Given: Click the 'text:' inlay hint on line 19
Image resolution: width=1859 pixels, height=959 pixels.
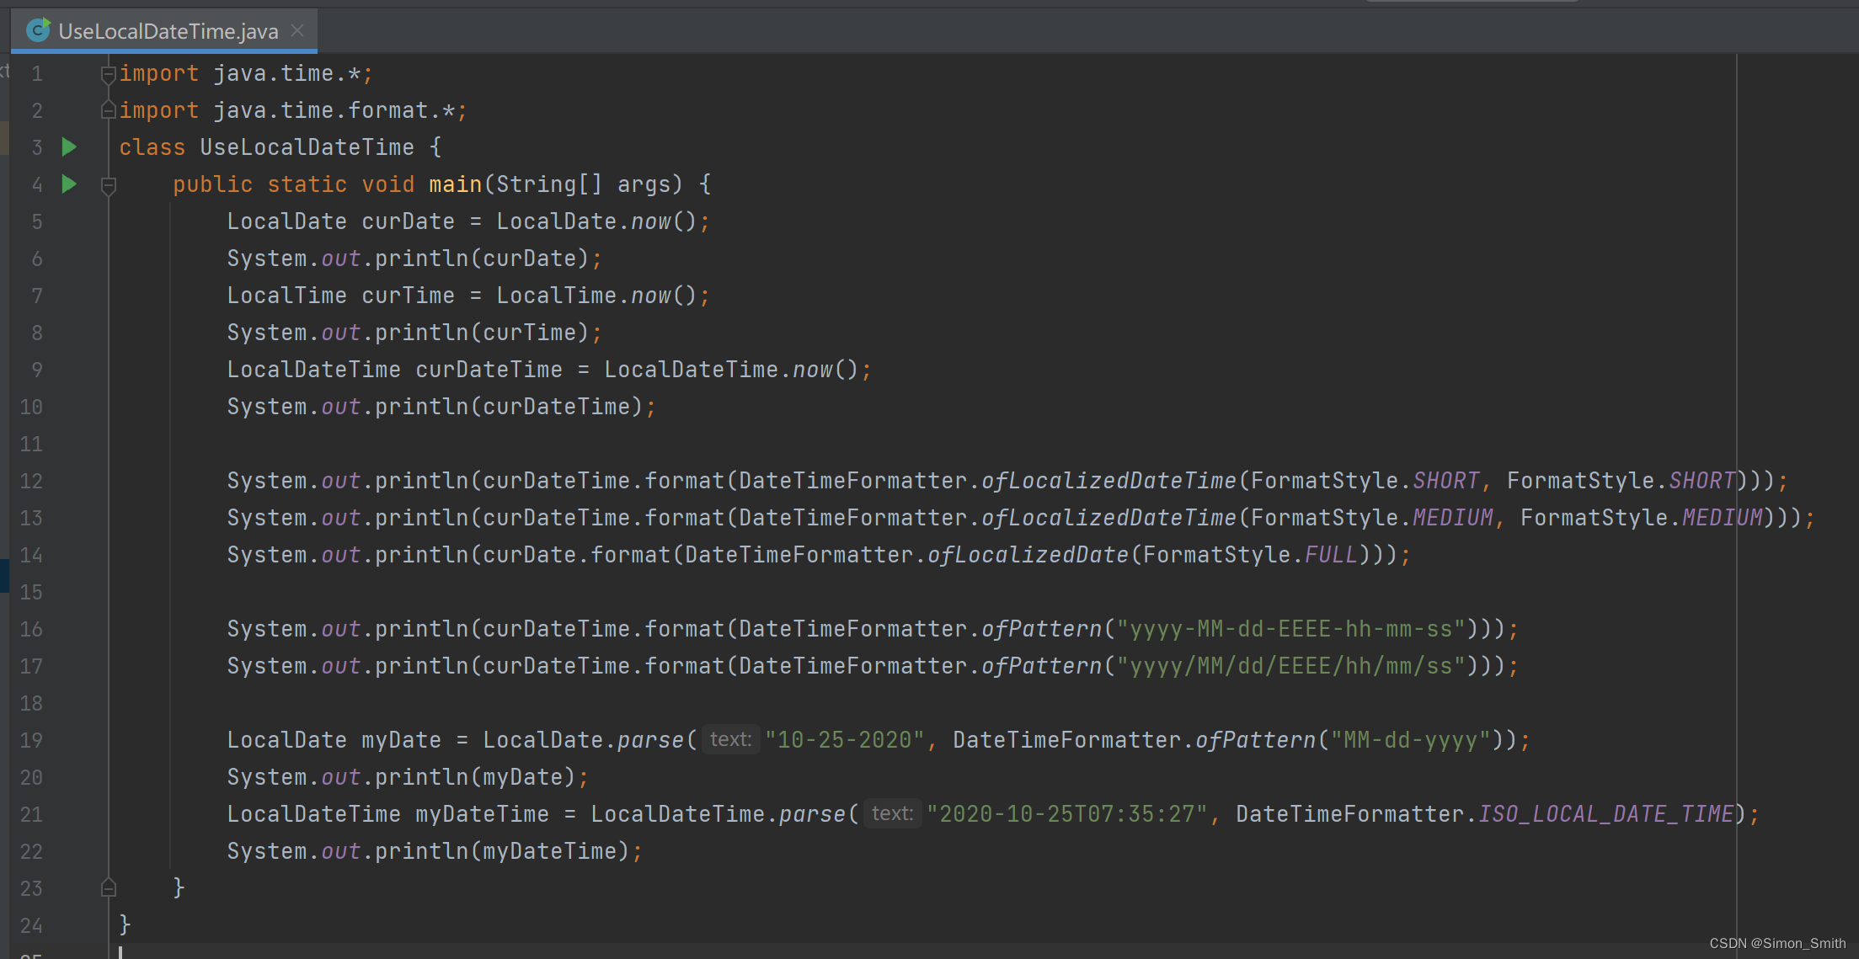Looking at the screenshot, I should [x=729, y=739].
